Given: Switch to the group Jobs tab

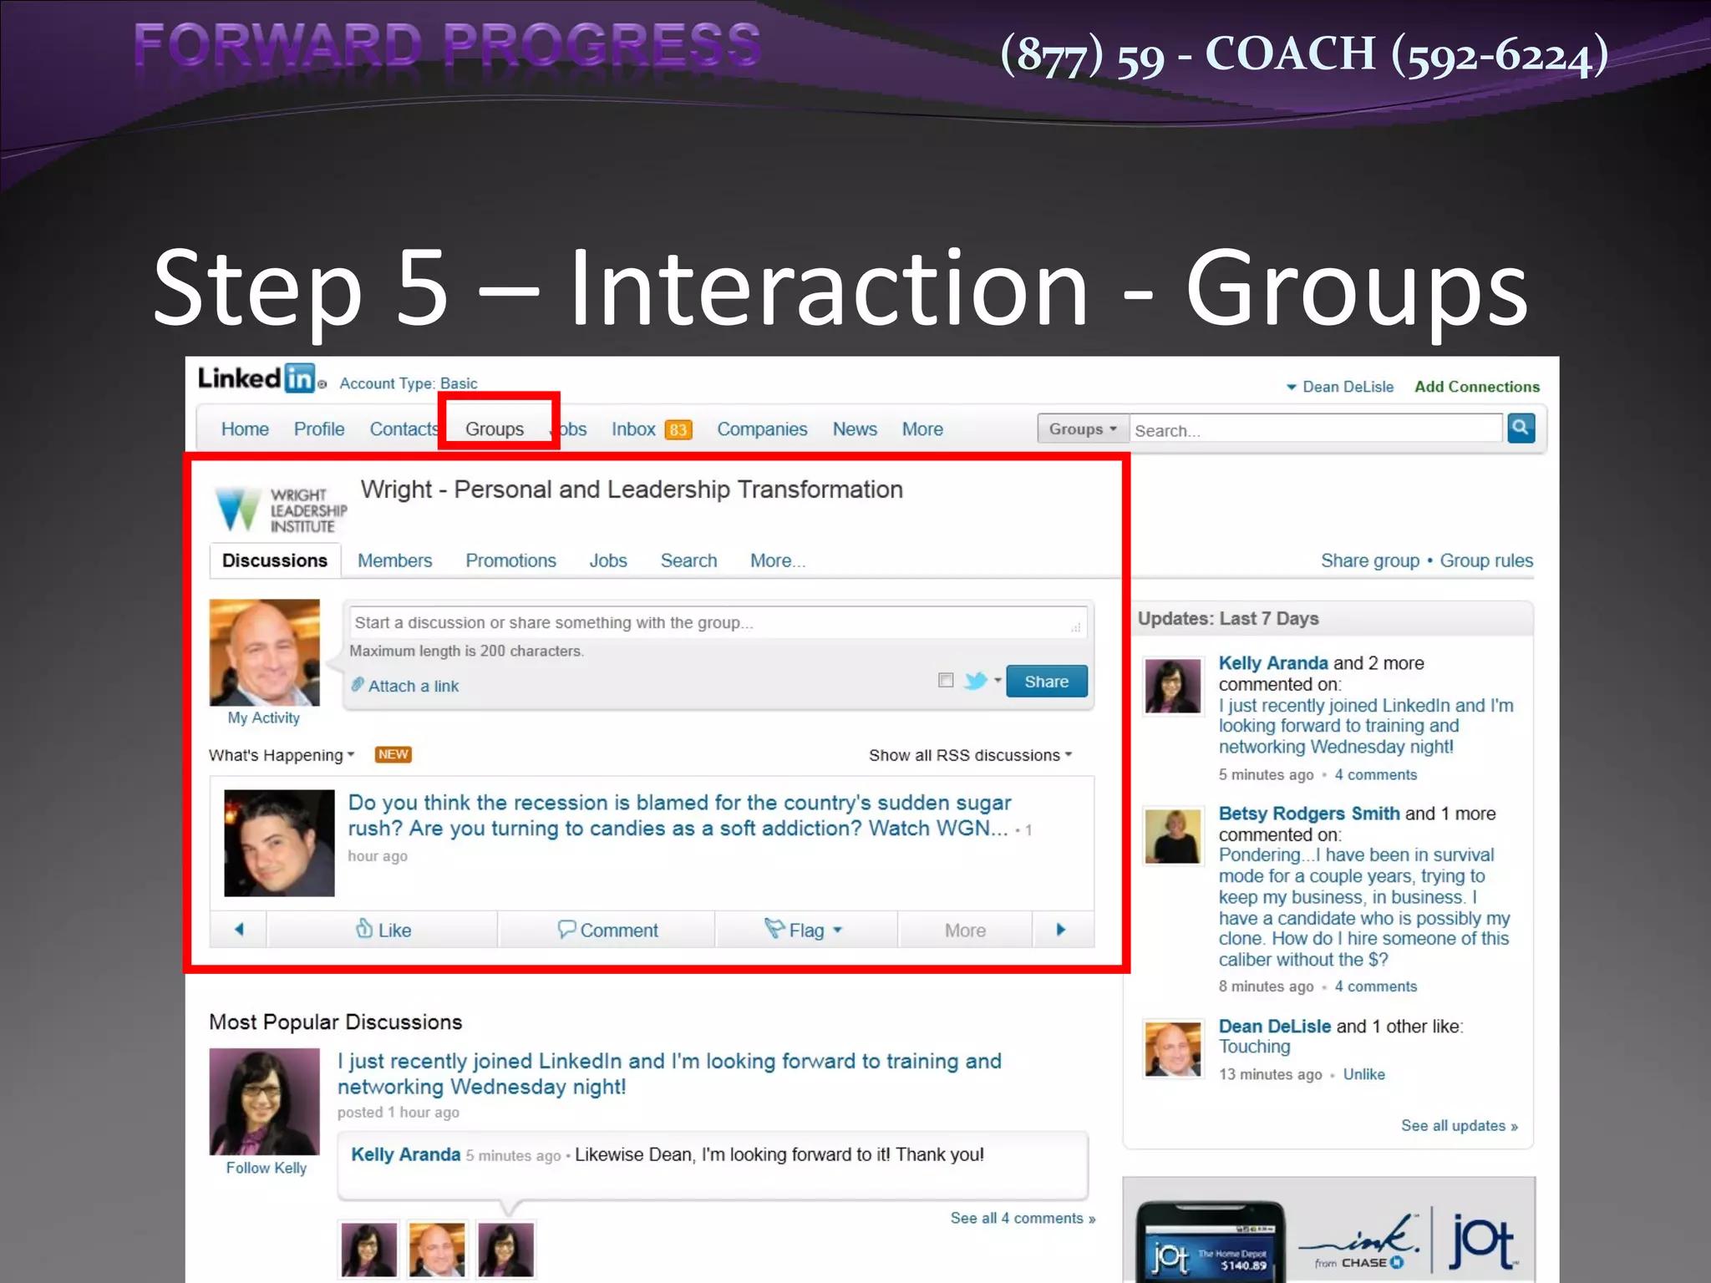Looking at the screenshot, I should [608, 560].
